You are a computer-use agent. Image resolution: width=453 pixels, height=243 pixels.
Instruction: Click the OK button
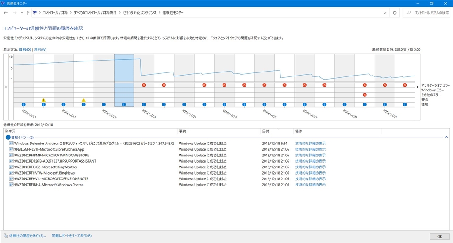439,237
